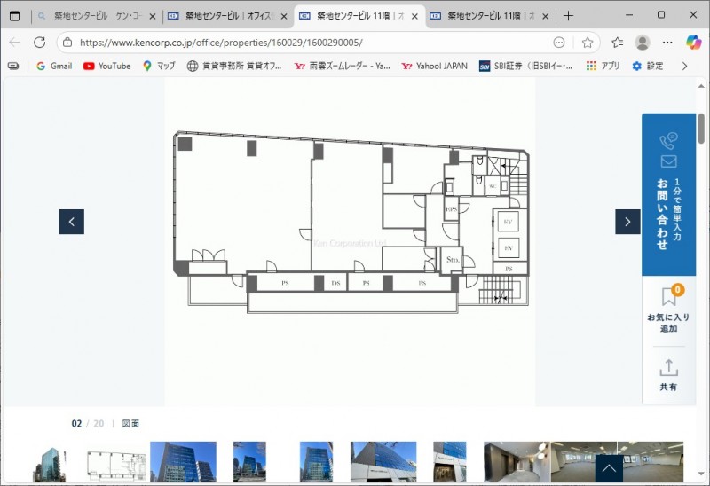Open the お問い合わせ inquiry panel

668,195
